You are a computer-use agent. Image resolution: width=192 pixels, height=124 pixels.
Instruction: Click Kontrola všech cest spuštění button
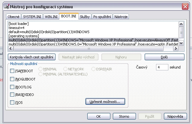tap(32, 57)
